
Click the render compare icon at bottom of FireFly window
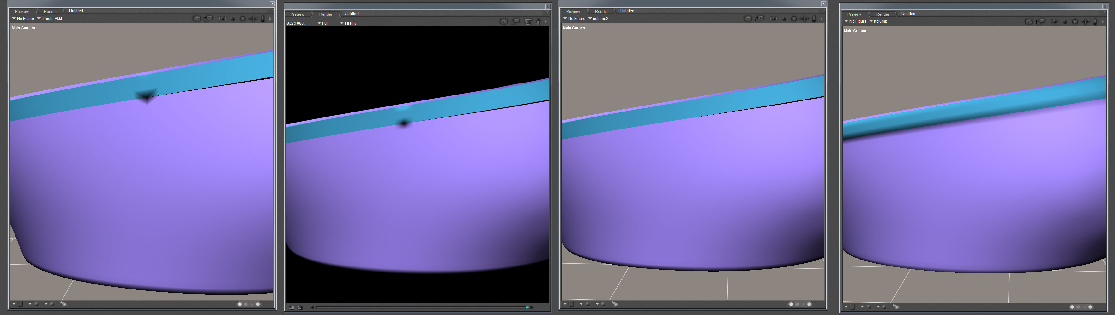(x=290, y=307)
